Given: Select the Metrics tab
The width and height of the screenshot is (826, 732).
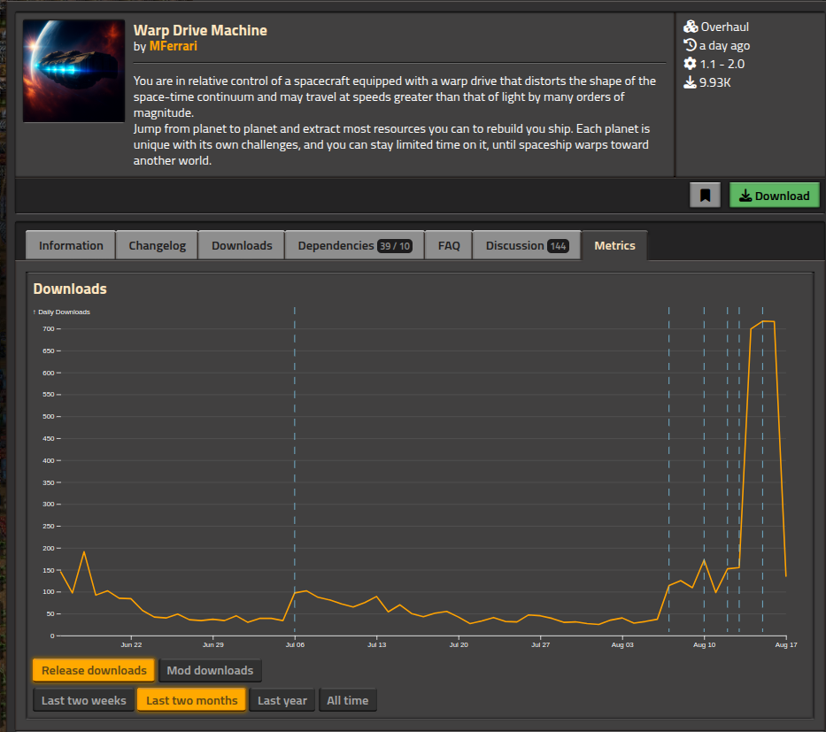Looking at the screenshot, I should click(614, 245).
